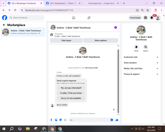
Task: Open the emoji picker smiley icon
Action: coord(112,120)
